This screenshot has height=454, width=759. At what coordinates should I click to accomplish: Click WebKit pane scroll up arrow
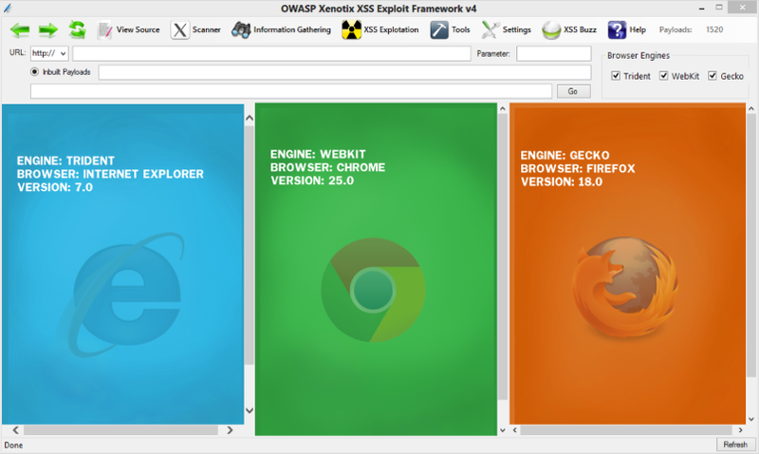point(503,109)
